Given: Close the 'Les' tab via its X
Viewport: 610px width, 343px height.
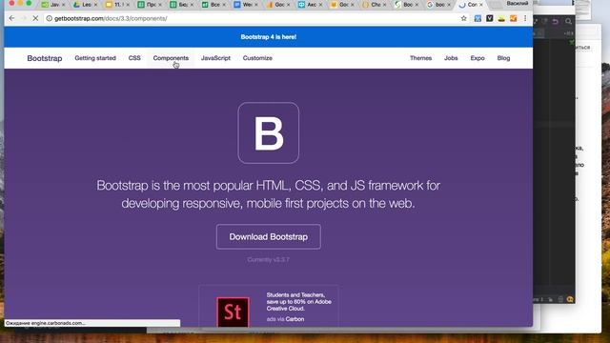Looking at the screenshot, I should 95,5.
